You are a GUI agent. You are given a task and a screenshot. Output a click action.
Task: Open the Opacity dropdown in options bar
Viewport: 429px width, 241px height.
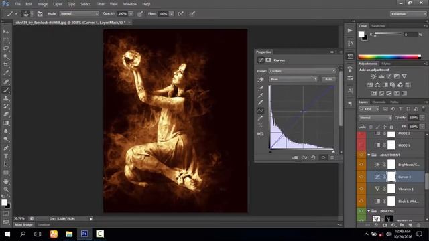[131, 13]
